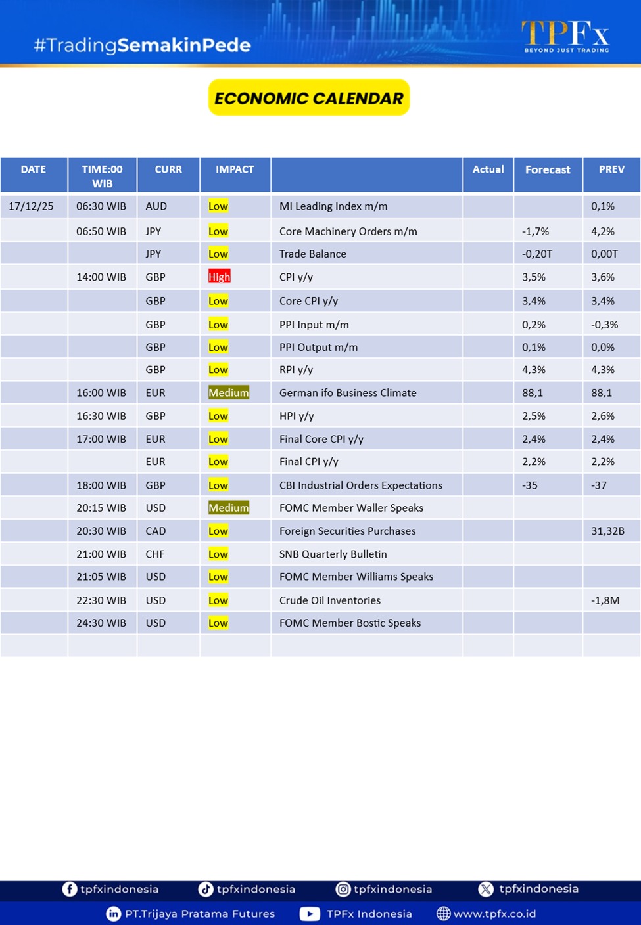Image resolution: width=641 pixels, height=925 pixels.
Task: Select the X (Twitter) icon
Action: click(x=486, y=889)
